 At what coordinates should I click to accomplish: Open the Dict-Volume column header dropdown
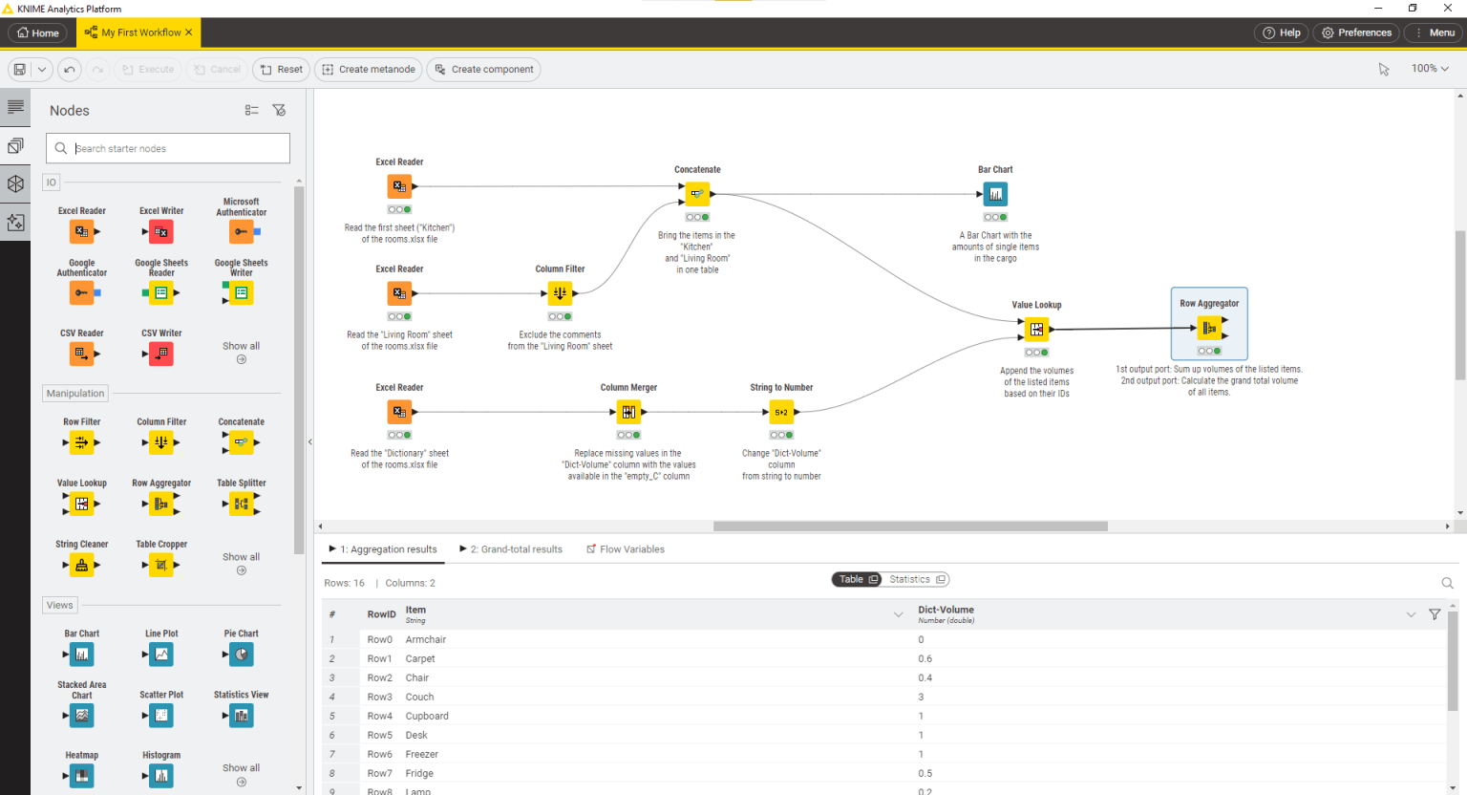click(1411, 614)
